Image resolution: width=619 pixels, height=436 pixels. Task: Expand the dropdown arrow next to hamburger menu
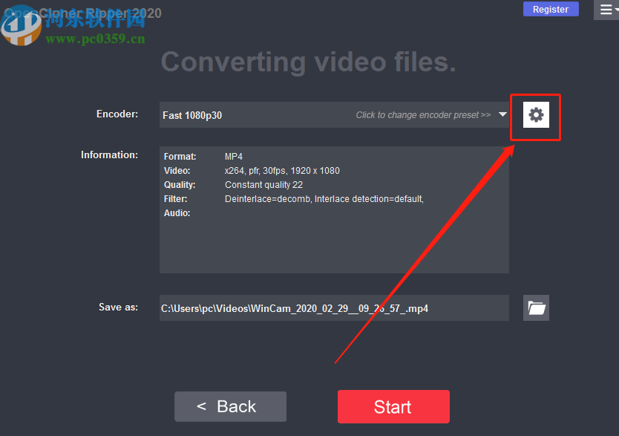pos(615,10)
